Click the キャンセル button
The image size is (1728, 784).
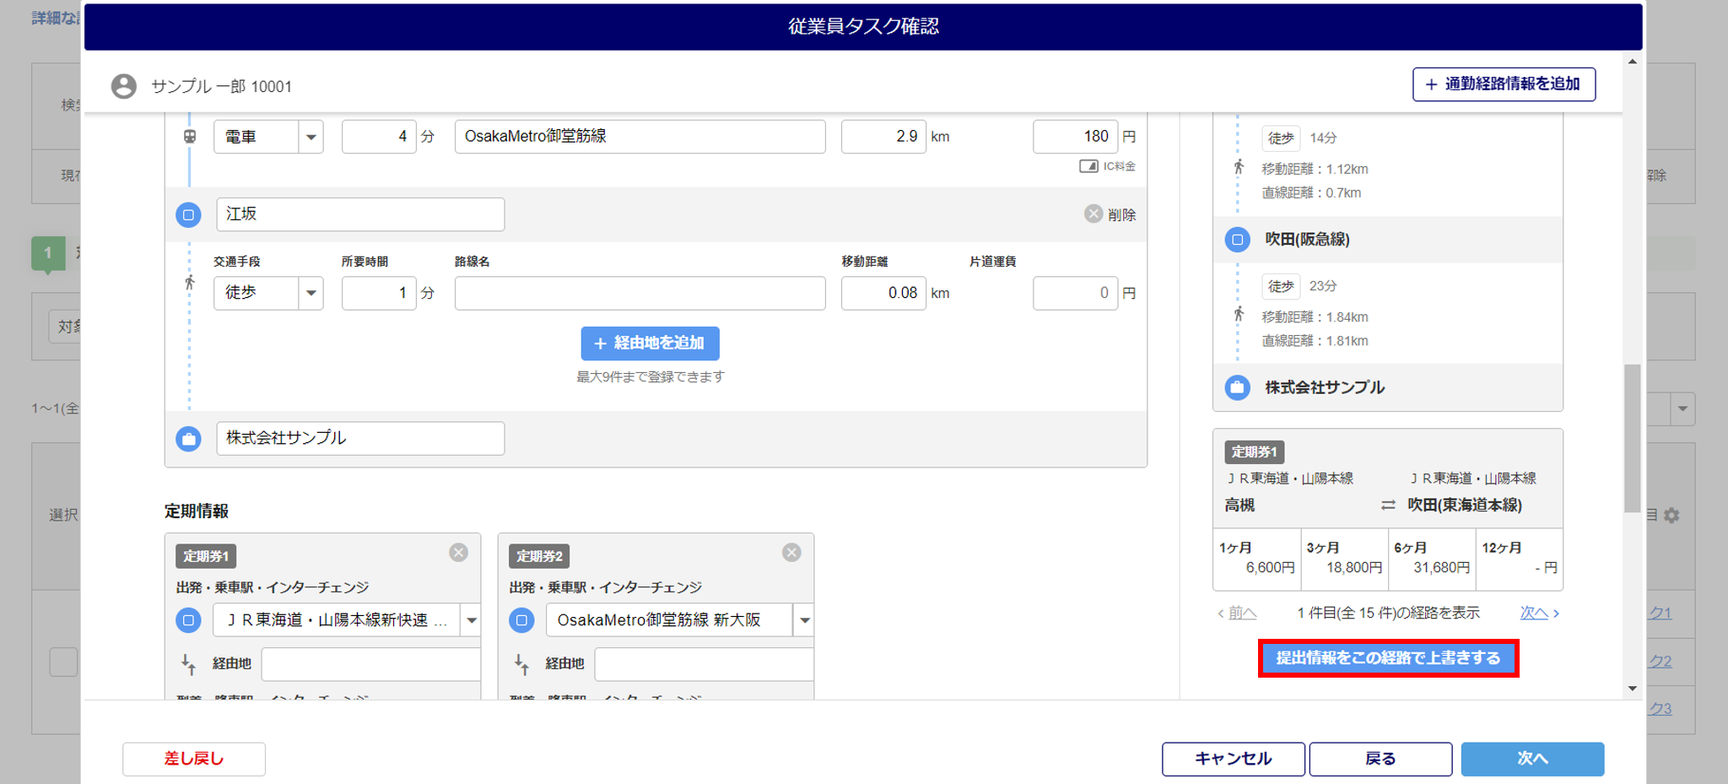[x=1234, y=759]
